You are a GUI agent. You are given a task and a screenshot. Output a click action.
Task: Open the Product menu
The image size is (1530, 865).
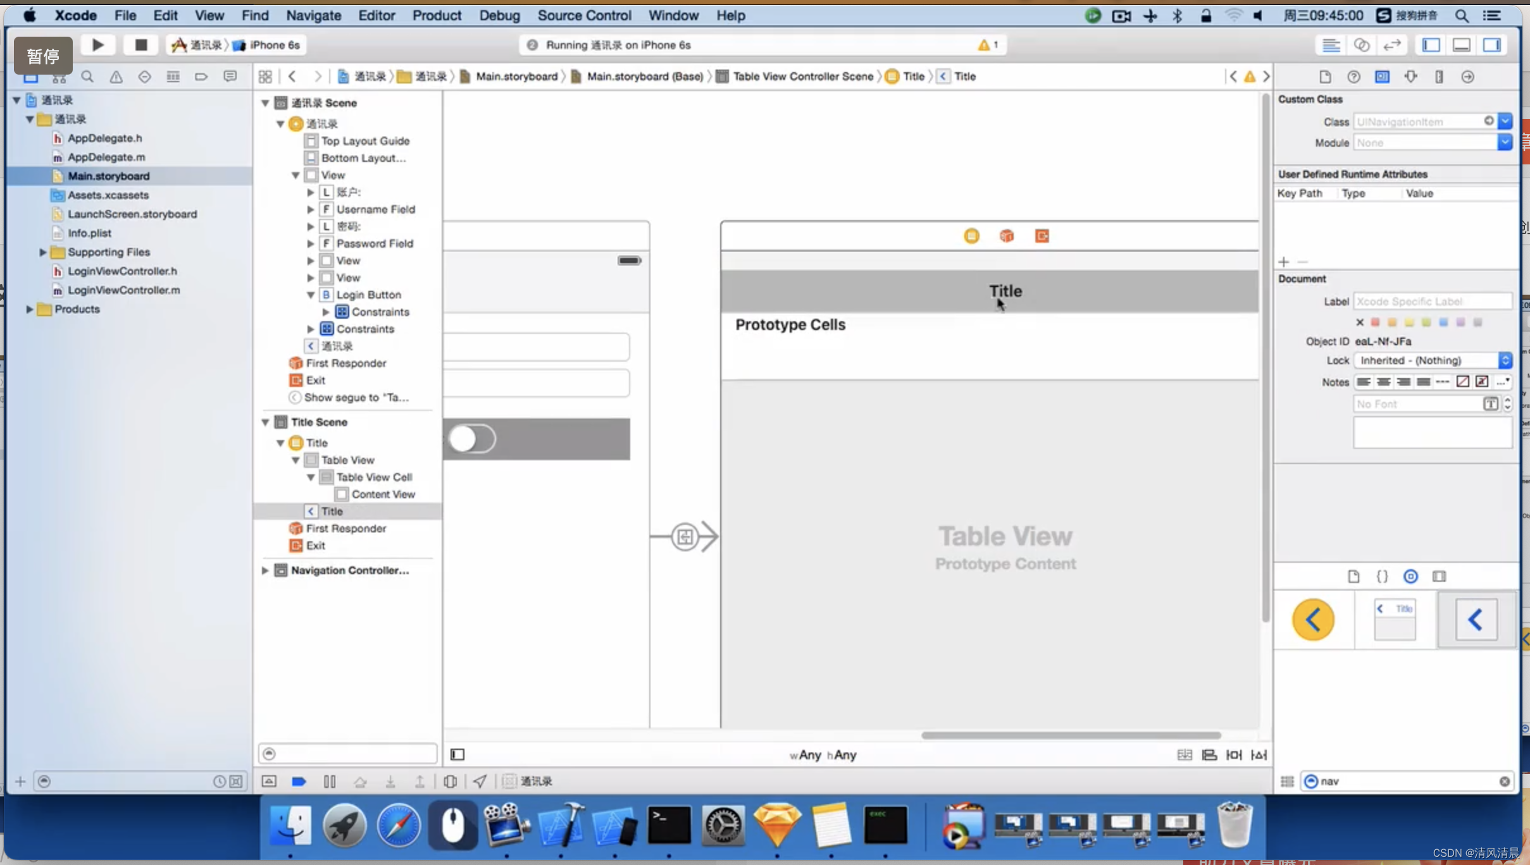tap(437, 15)
